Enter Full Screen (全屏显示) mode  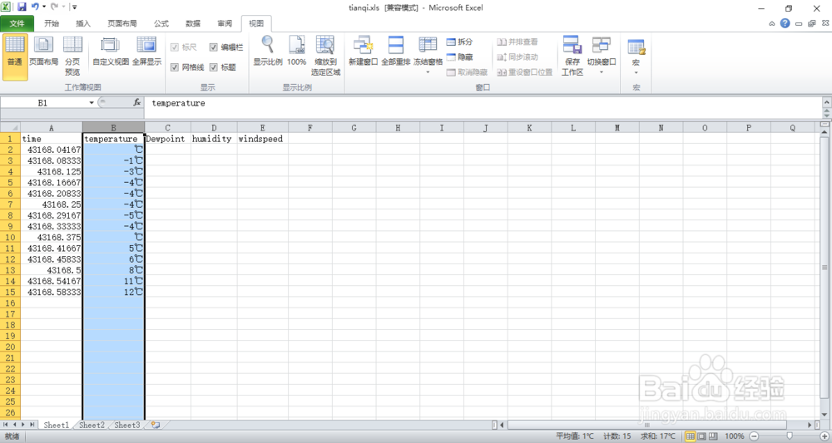click(146, 52)
